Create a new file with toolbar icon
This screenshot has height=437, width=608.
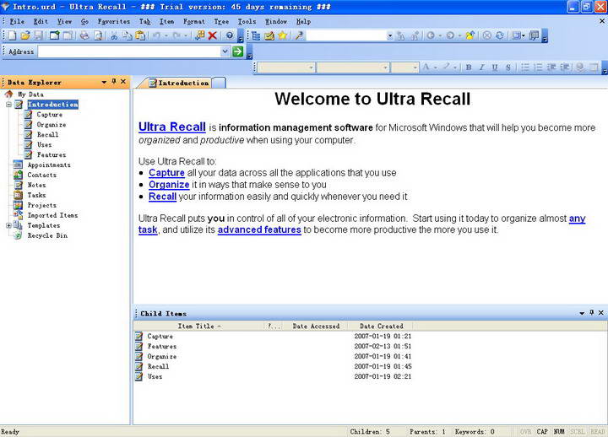13,35
